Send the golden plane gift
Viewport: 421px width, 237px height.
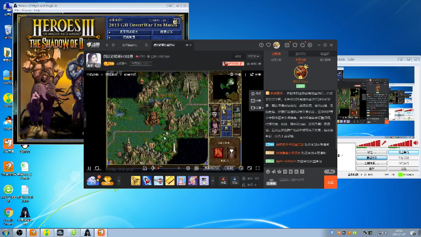pyautogui.click(x=136, y=181)
